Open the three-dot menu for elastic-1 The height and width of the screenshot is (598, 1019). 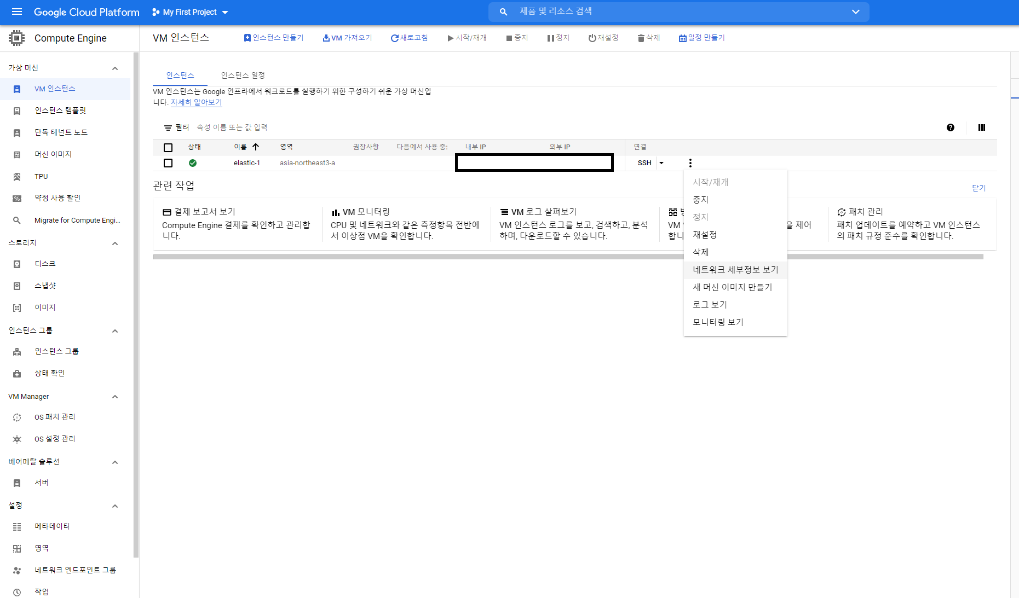(690, 163)
